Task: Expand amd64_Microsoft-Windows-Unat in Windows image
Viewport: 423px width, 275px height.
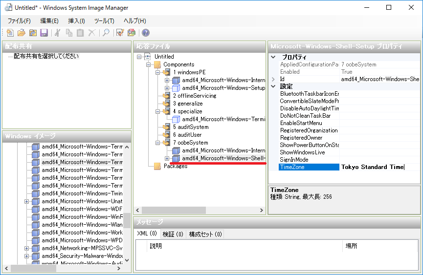Action: [26, 201]
